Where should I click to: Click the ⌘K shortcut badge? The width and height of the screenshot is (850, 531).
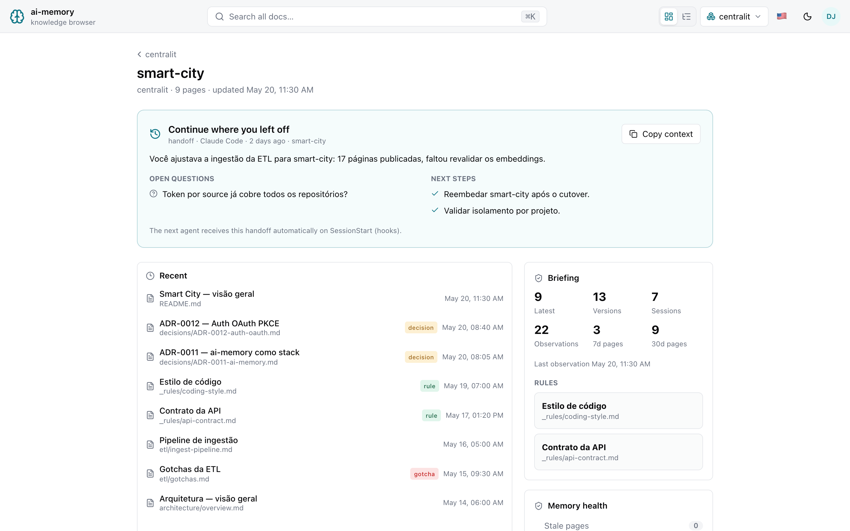click(530, 17)
